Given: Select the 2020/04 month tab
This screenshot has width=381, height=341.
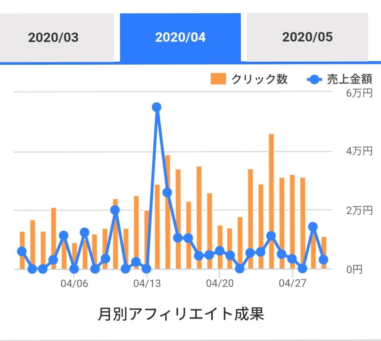Looking at the screenshot, I should pos(180,37).
